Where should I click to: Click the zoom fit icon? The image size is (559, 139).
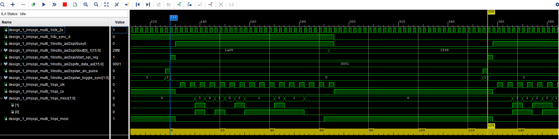point(106,4)
